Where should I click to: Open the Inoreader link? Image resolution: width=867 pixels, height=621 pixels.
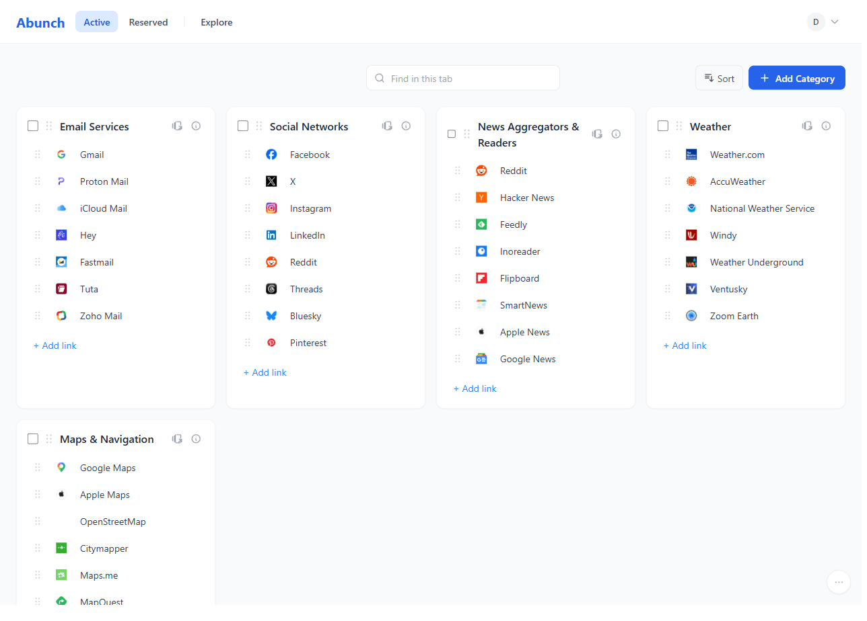[x=520, y=251]
